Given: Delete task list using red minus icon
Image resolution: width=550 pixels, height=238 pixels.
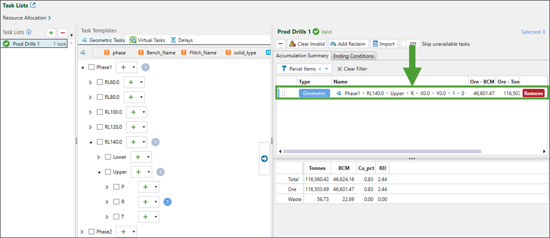Looking at the screenshot, I should pyautogui.click(x=63, y=33).
